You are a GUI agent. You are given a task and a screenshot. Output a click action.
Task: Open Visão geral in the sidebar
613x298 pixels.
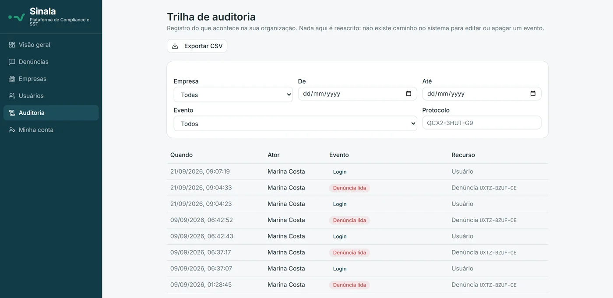pyautogui.click(x=51, y=45)
